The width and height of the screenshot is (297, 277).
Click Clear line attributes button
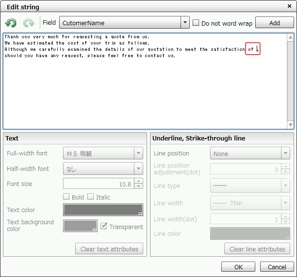pyautogui.click(x=257, y=248)
